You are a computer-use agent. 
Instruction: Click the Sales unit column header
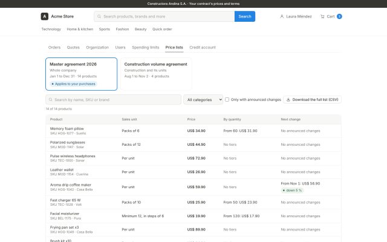[129, 119]
